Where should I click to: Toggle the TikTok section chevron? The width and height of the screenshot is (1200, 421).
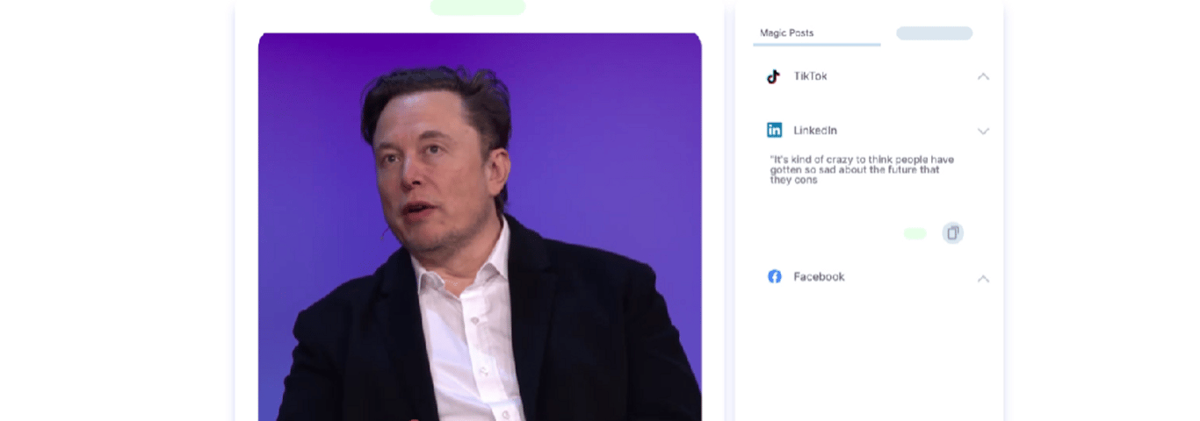(983, 76)
